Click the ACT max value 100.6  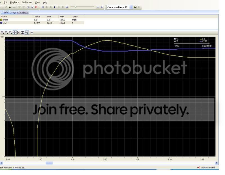(62, 23)
